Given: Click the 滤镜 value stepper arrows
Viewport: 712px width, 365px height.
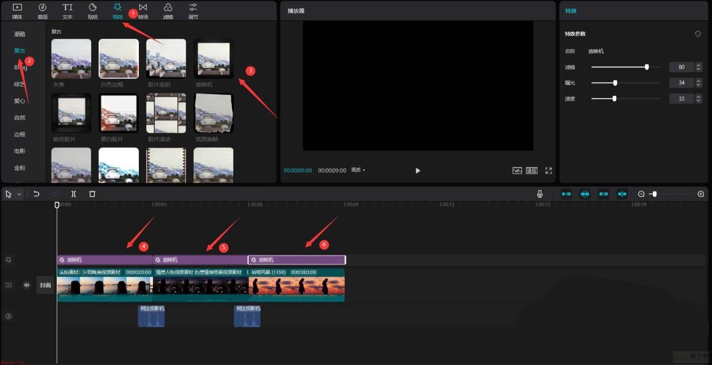Looking at the screenshot, I should click(699, 67).
